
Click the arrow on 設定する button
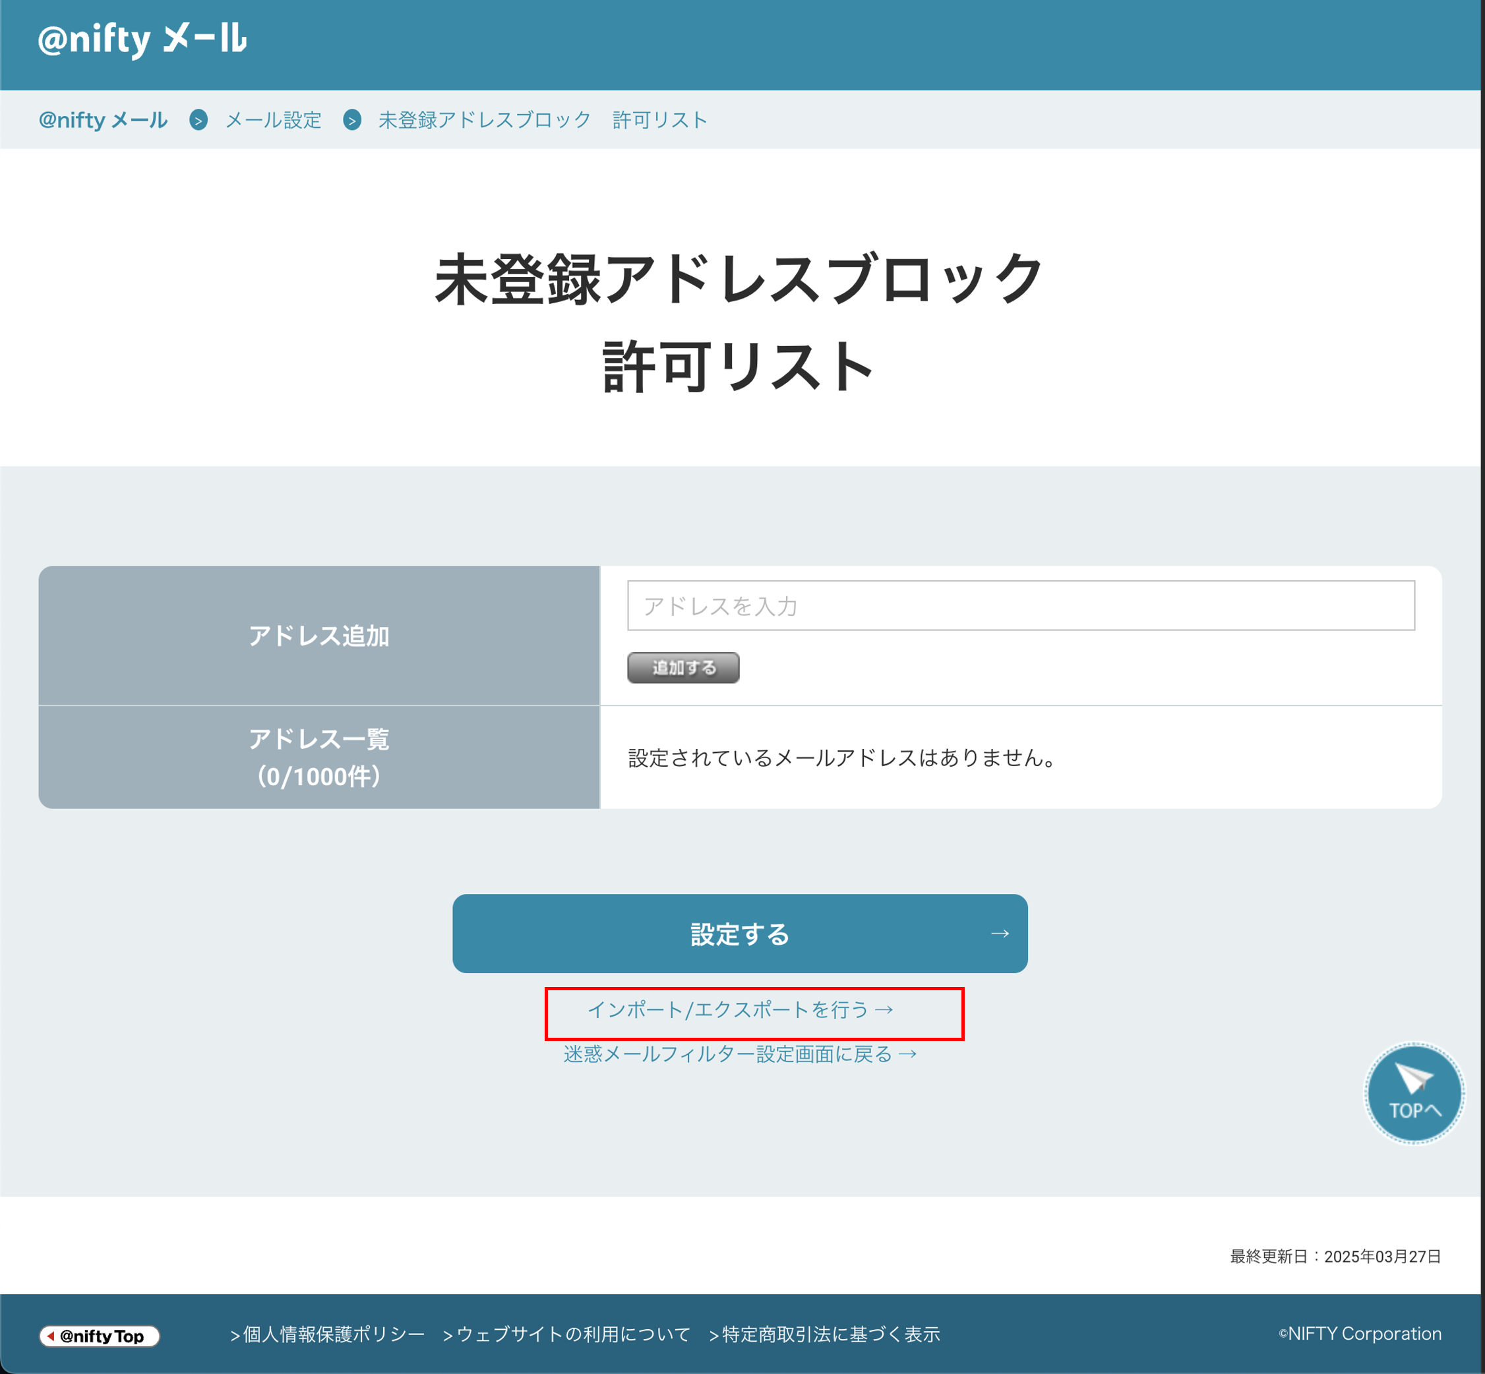click(x=1000, y=933)
